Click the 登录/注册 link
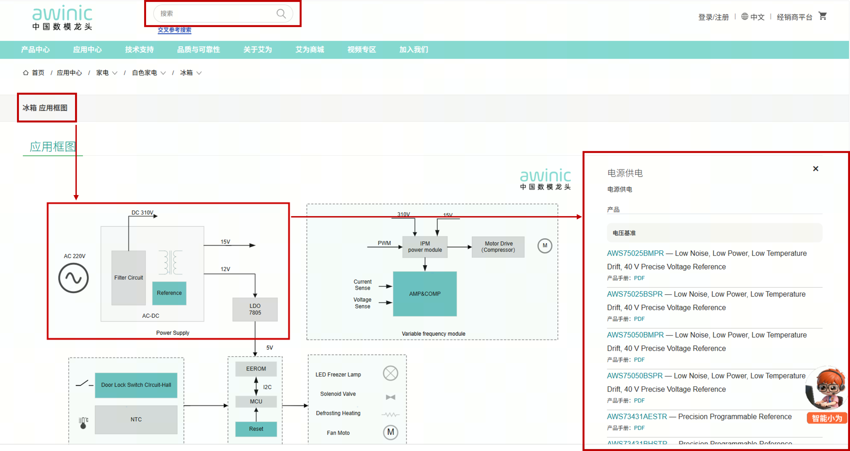This screenshot has height=451, width=850. [x=714, y=17]
